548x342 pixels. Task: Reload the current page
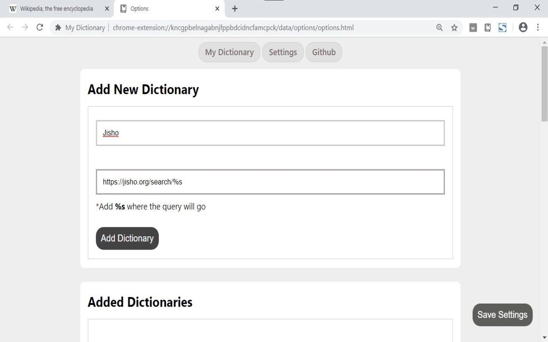(40, 27)
